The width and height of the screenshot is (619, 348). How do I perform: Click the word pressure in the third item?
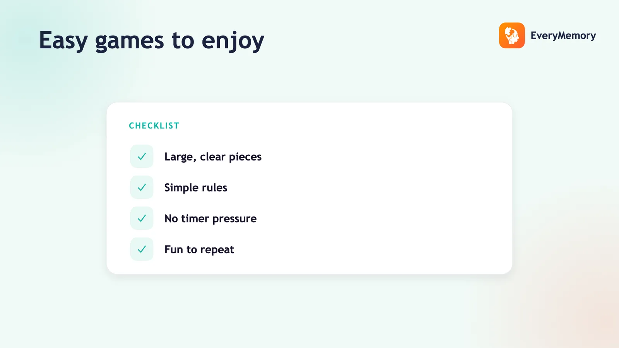pos(234,219)
